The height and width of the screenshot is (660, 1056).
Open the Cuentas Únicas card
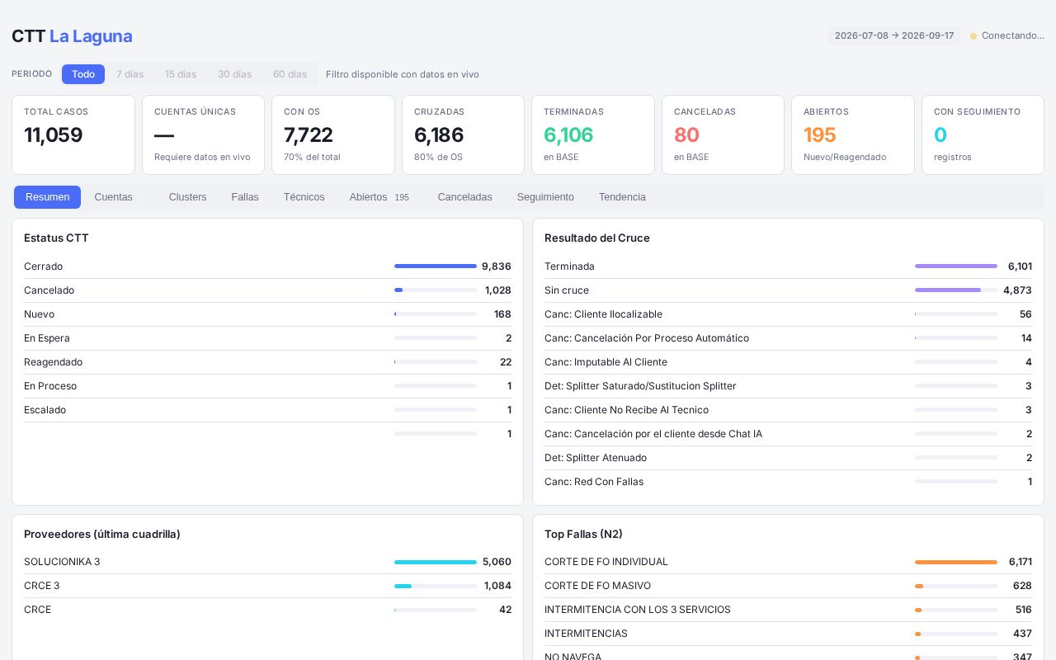pos(203,134)
